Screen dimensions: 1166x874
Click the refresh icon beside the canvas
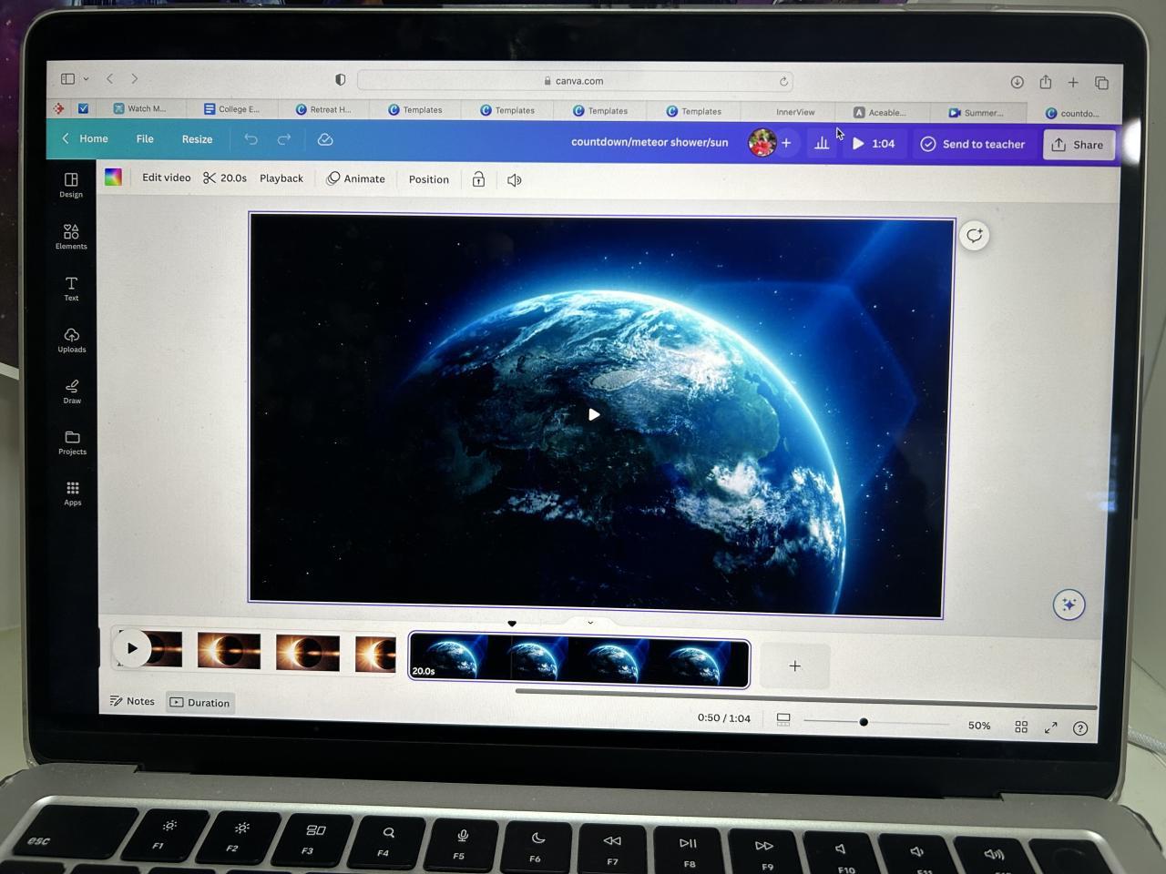click(x=975, y=236)
